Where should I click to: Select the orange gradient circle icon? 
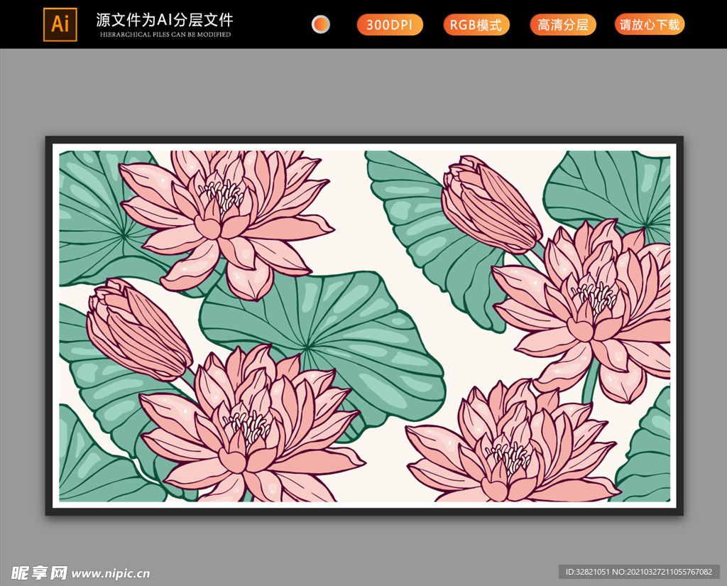pos(321,23)
